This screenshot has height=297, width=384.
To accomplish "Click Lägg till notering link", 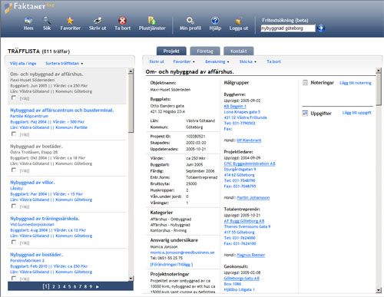I will tap(356, 83).
